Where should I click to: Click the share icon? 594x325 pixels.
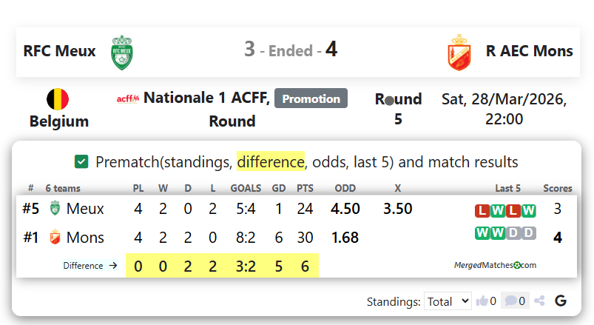point(539,301)
